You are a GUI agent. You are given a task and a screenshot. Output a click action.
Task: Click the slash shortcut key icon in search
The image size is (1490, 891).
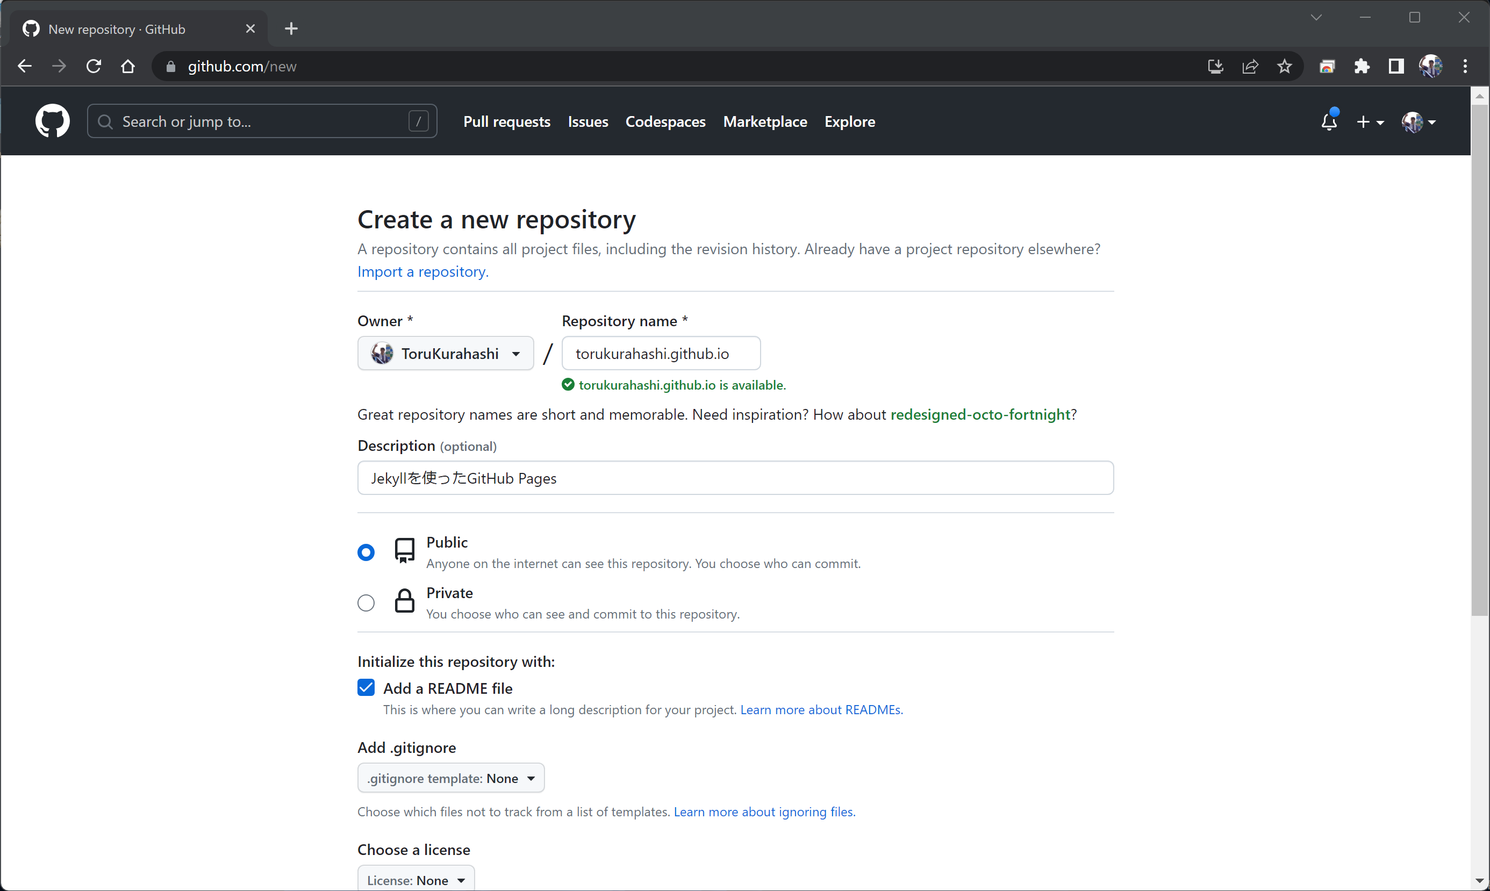[x=419, y=121]
